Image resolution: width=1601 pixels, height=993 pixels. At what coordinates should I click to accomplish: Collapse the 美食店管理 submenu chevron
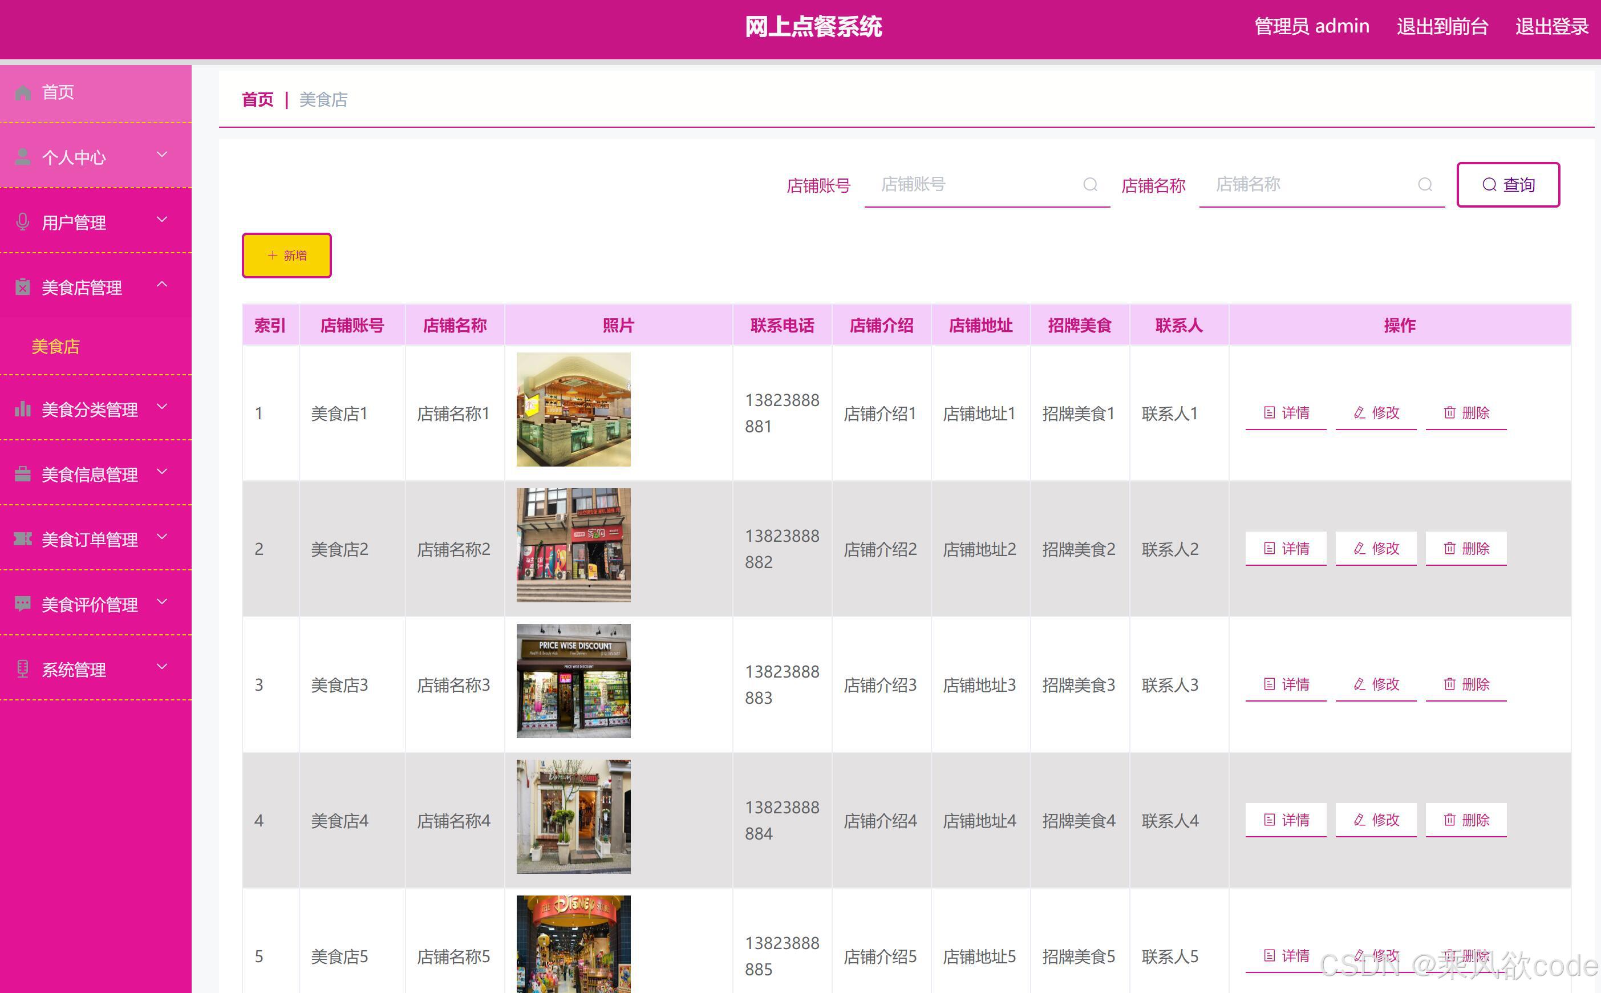(162, 285)
